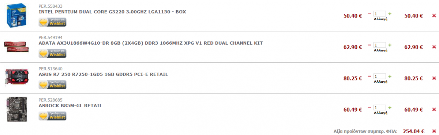The height and width of the screenshot is (135, 439).
Task: Delete the ADATA 8GB RAM kit row
Action: click(434, 47)
